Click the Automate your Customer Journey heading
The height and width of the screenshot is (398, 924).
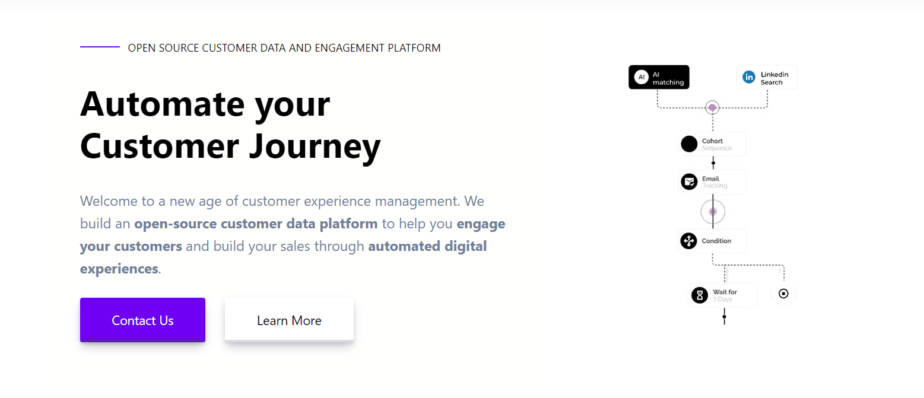[230, 125]
